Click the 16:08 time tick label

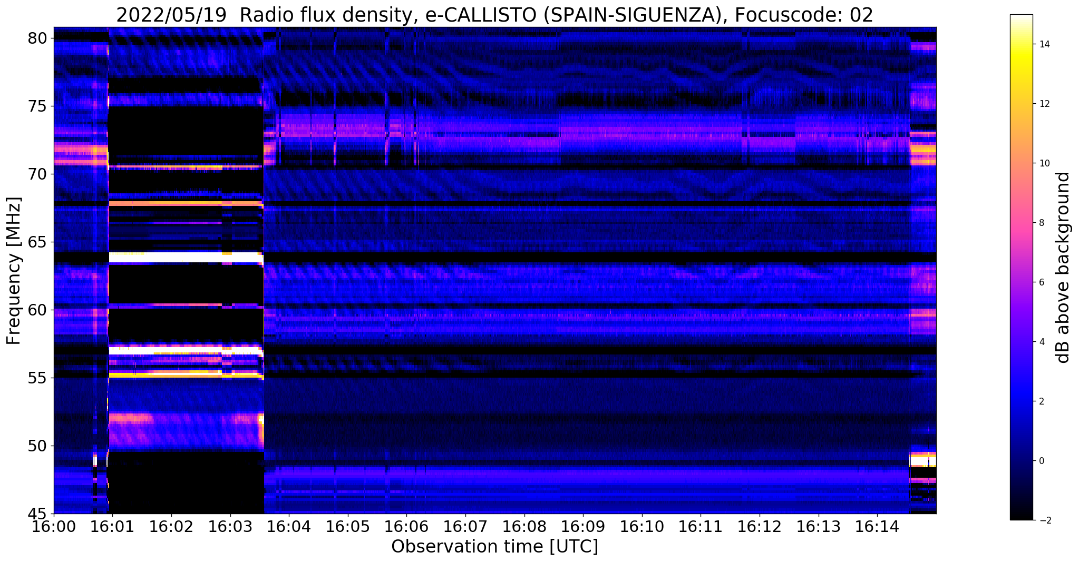point(524,526)
